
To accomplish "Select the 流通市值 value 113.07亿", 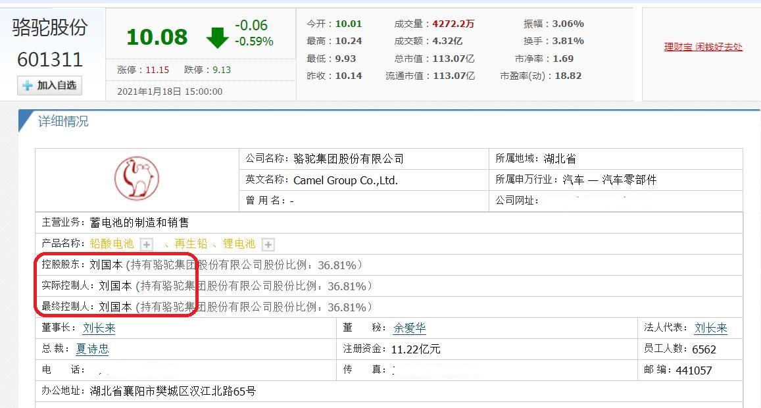I will [x=453, y=76].
